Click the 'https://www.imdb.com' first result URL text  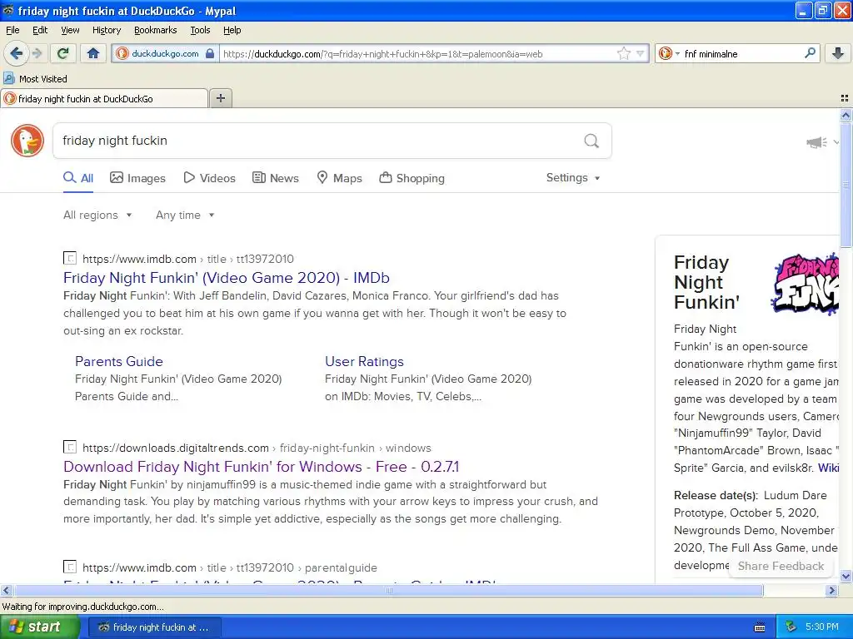139,260
